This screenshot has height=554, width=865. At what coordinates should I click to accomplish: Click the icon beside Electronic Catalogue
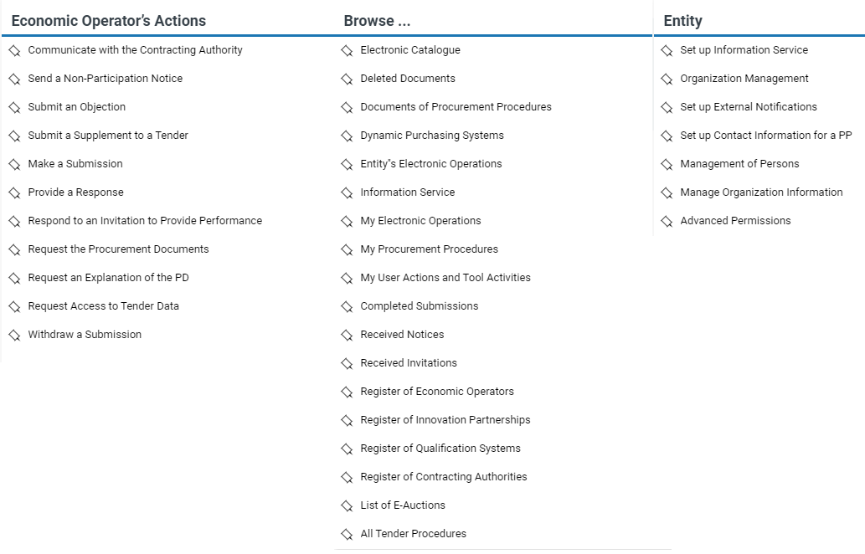click(x=347, y=51)
